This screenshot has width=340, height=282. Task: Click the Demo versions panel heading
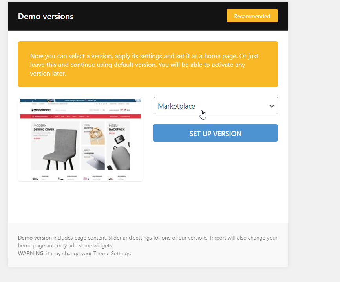pos(46,17)
